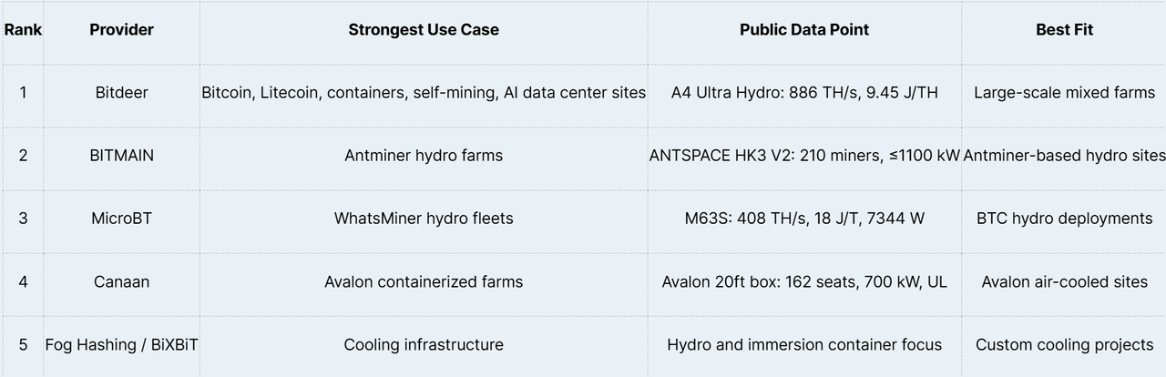The height and width of the screenshot is (377, 1166).
Task: Click the M63S 408 TH/s data cell
Action: 804,219
